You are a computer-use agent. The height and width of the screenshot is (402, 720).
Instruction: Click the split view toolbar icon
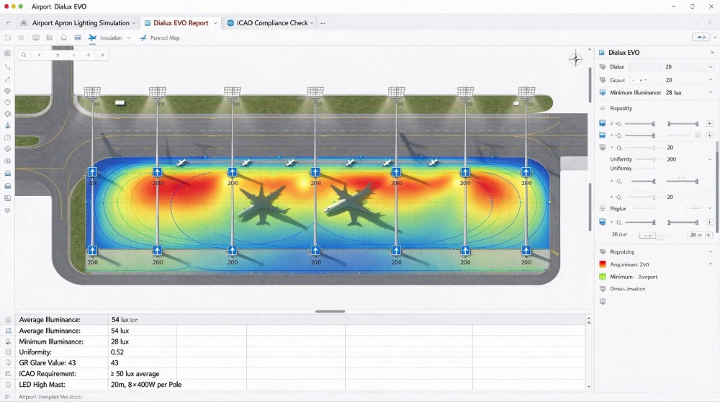pos(36,37)
